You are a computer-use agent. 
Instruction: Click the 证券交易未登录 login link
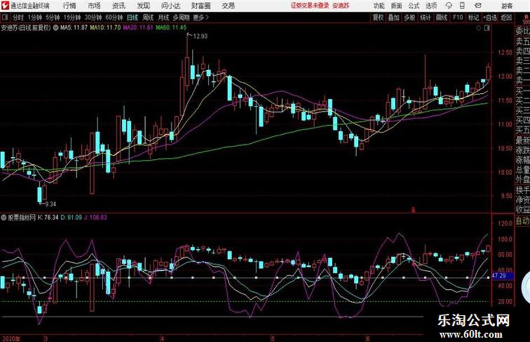pos(310,6)
